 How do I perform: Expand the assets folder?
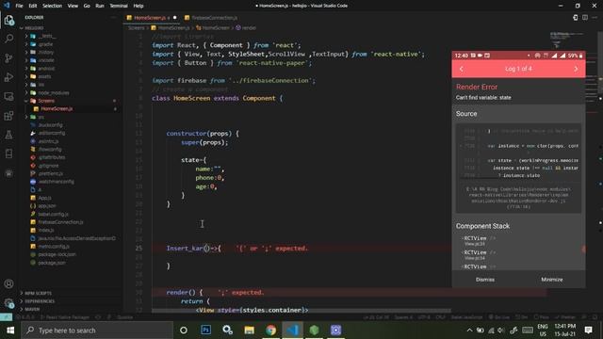click(44, 76)
